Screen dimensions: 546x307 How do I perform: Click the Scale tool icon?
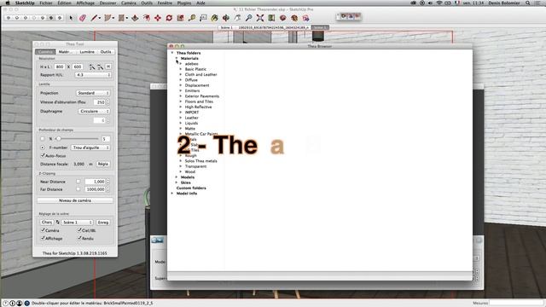180,18
